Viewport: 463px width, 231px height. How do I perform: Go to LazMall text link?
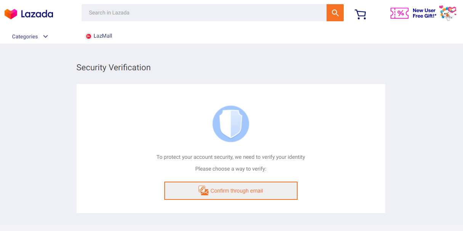coord(103,36)
